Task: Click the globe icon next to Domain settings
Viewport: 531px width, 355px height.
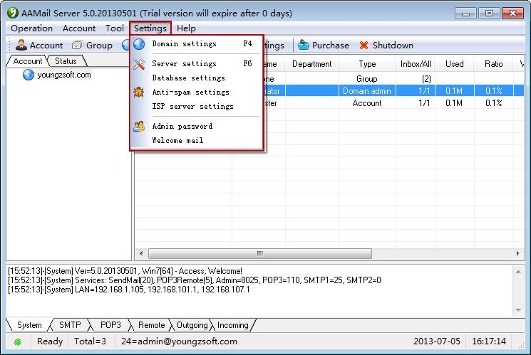Action: 139,44
